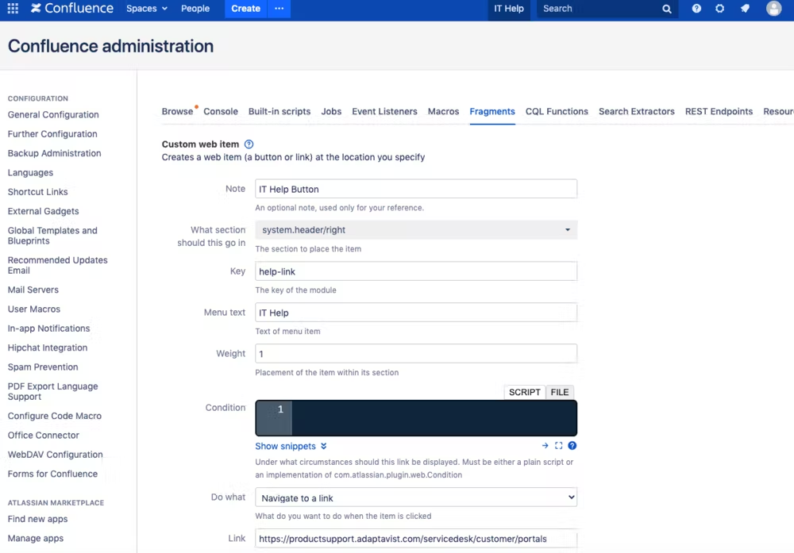Click the Note input field
Image resolution: width=794 pixels, height=553 pixels.
click(x=416, y=189)
